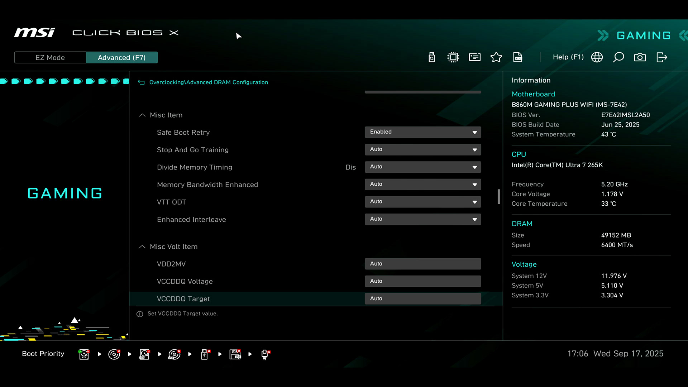
Task: Open the search magnifier icon
Action: tap(618, 57)
